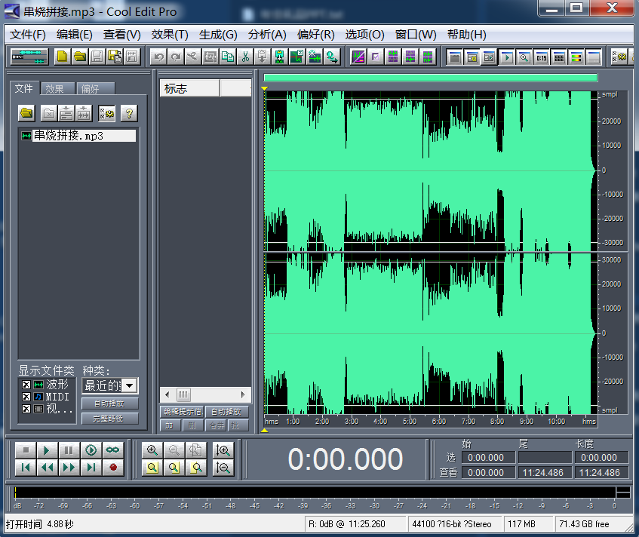The image size is (639, 537).
Task: Click the scissors Cut icon
Action: (244, 57)
